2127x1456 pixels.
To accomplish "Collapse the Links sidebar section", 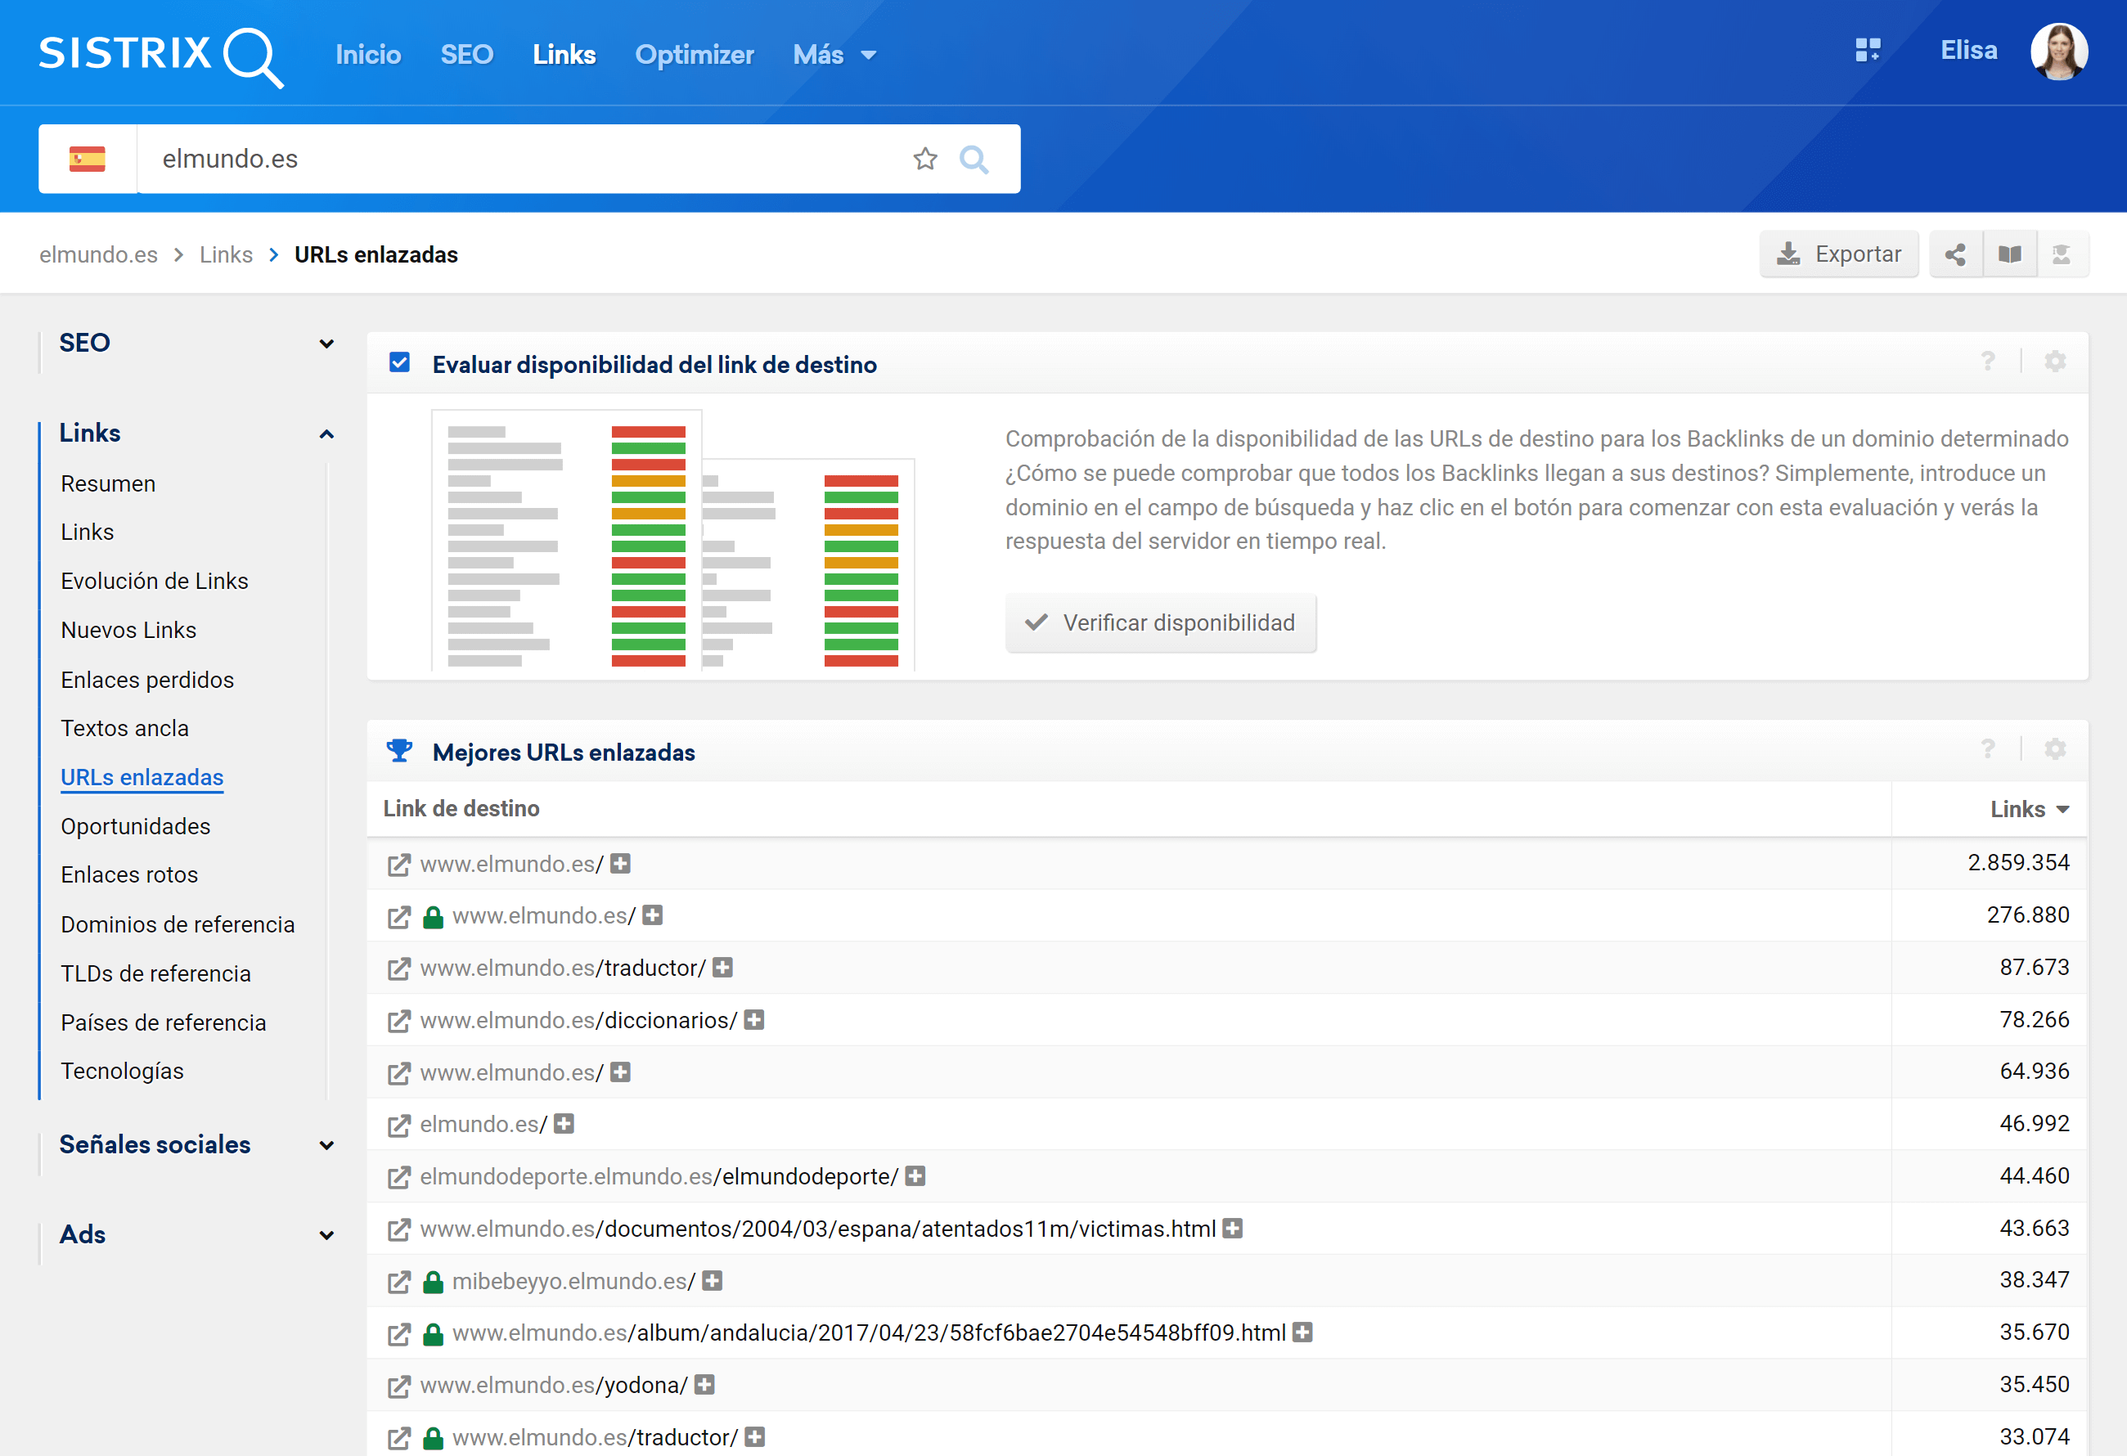I will [326, 434].
